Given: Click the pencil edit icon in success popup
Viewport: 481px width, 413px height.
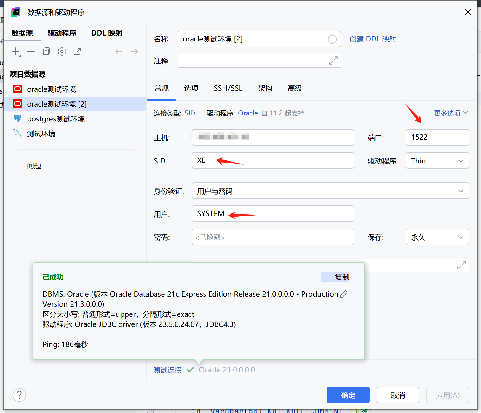Looking at the screenshot, I should (344, 294).
